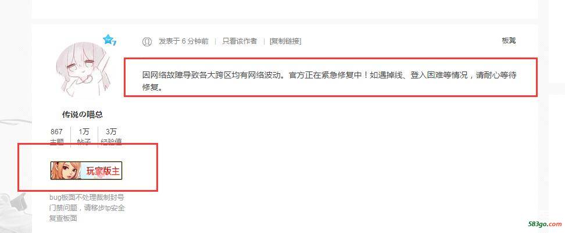View the 3万 经验值 experience count
This screenshot has height=233, width=565.
112,137
